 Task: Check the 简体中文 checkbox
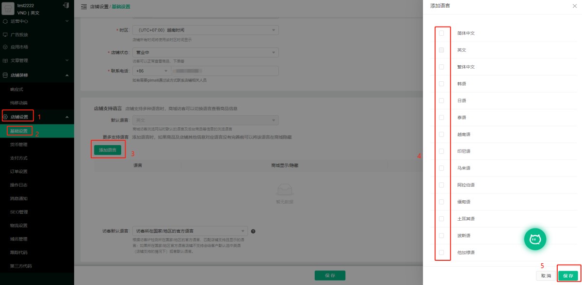[441, 33]
